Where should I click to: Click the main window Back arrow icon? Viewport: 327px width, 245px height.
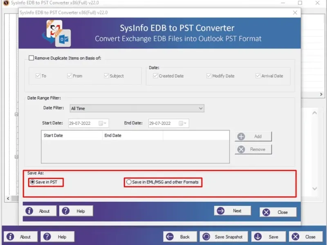tap(170, 237)
